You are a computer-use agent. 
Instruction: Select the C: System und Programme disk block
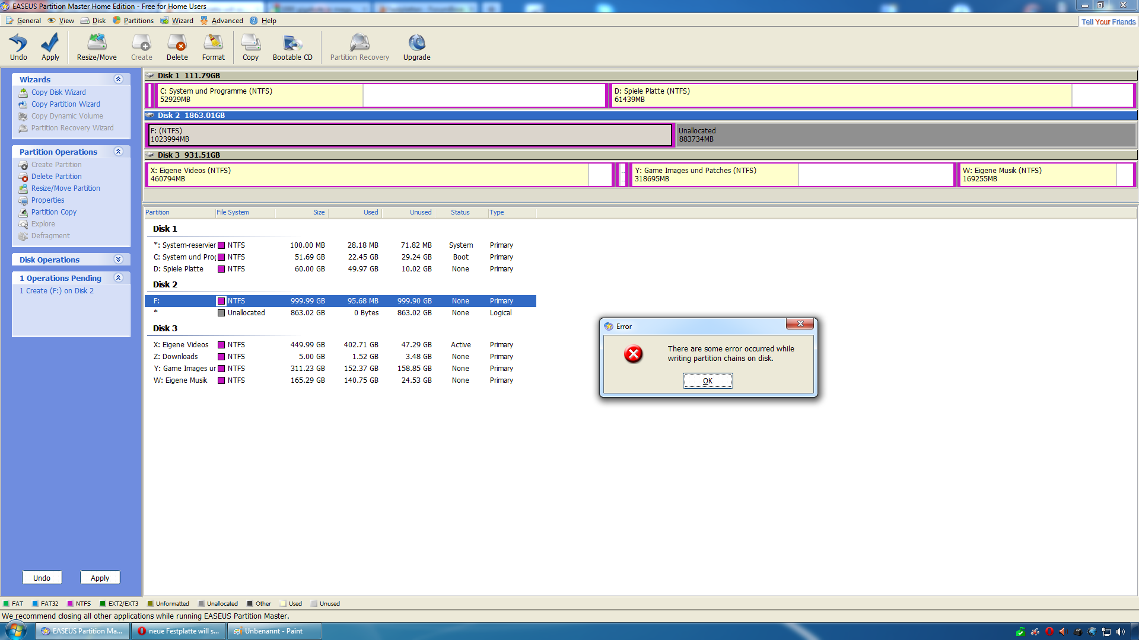point(381,95)
